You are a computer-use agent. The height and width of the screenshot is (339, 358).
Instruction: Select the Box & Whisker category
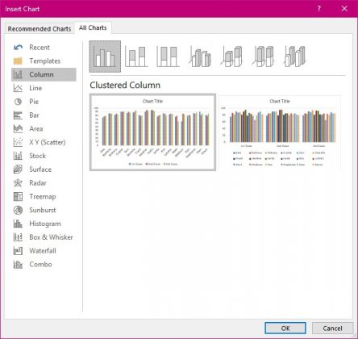pyautogui.click(x=44, y=237)
